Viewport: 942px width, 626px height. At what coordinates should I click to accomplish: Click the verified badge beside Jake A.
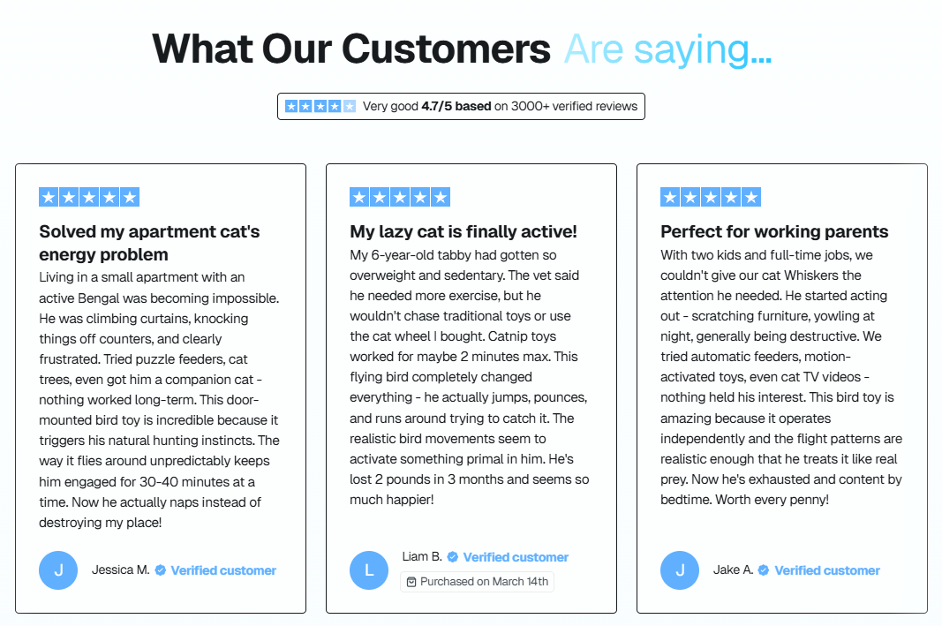click(x=764, y=570)
